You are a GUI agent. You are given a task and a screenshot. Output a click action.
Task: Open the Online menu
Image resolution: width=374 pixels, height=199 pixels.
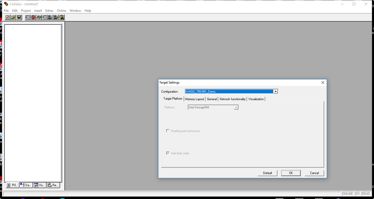tap(61, 11)
